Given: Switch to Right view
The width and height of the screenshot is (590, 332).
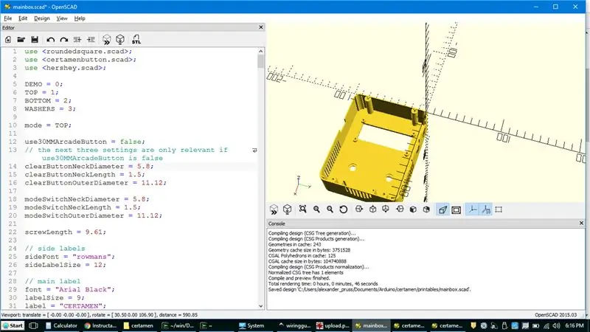Looking at the screenshot, I should pyautogui.click(x=359, y=210).
